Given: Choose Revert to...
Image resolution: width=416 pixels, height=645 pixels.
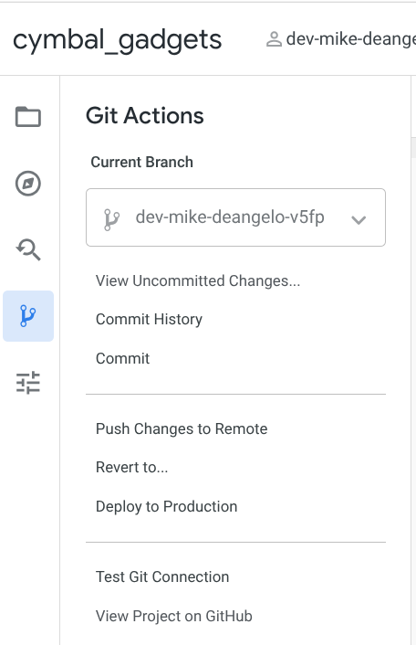Looking at the screenshot, I should pos(131,467).
